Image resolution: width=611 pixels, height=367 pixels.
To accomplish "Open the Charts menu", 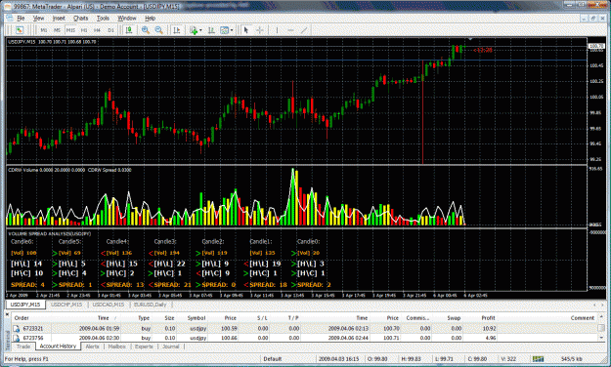I will [x=81, y=19].
